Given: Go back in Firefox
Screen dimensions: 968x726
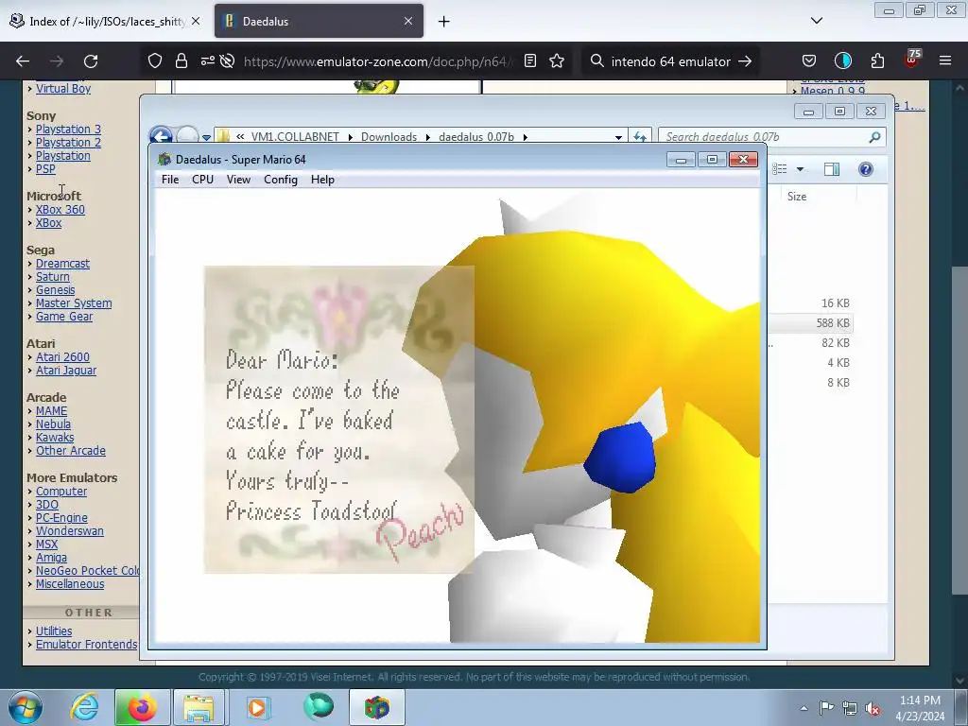Looking at the screenshot, I should pos(23,61).
